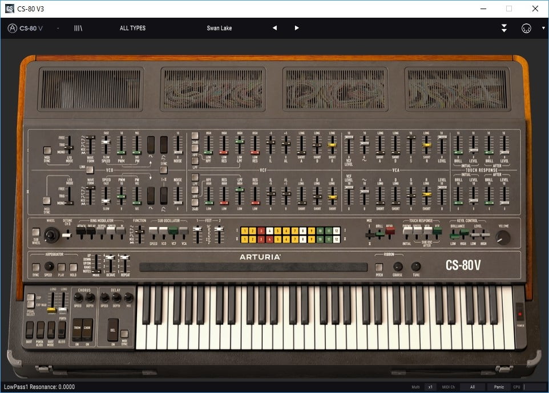Select yellow preset button 9 in row II

click(x=312, y=240)
